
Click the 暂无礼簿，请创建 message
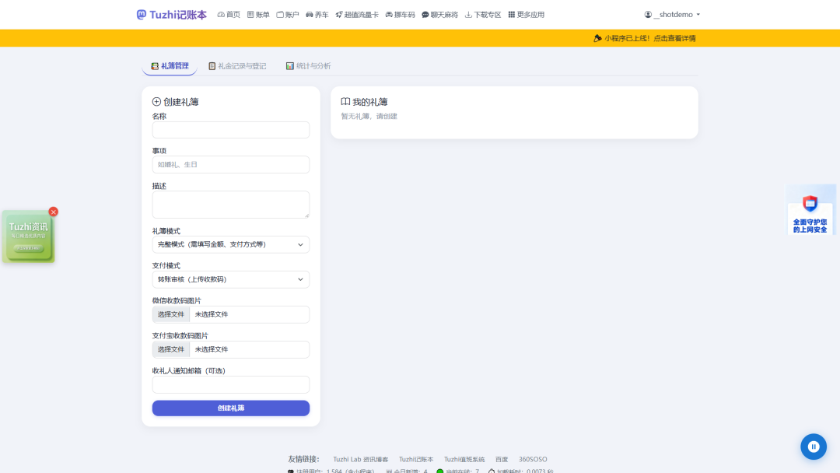(369, 116)
